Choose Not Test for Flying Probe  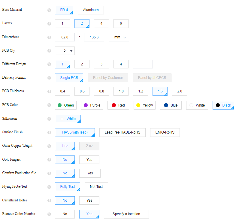(96, 187)
